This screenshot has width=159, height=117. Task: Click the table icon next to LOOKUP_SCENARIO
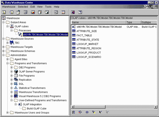coord(74,57)
